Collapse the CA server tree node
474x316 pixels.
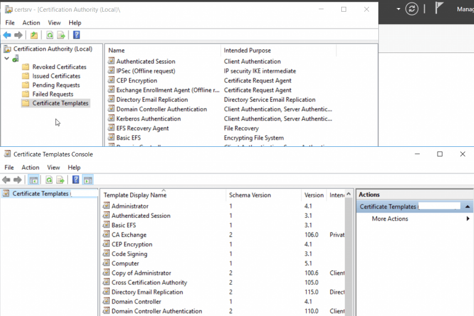(7, 59)
